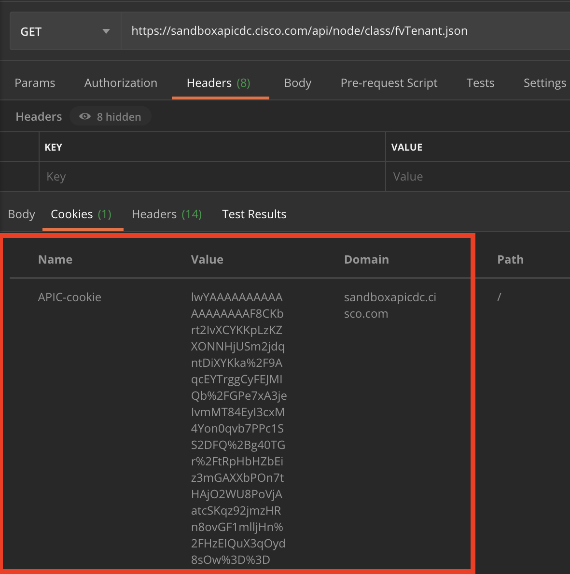
Task: Open the Settings tab
Action: (544, 83)
